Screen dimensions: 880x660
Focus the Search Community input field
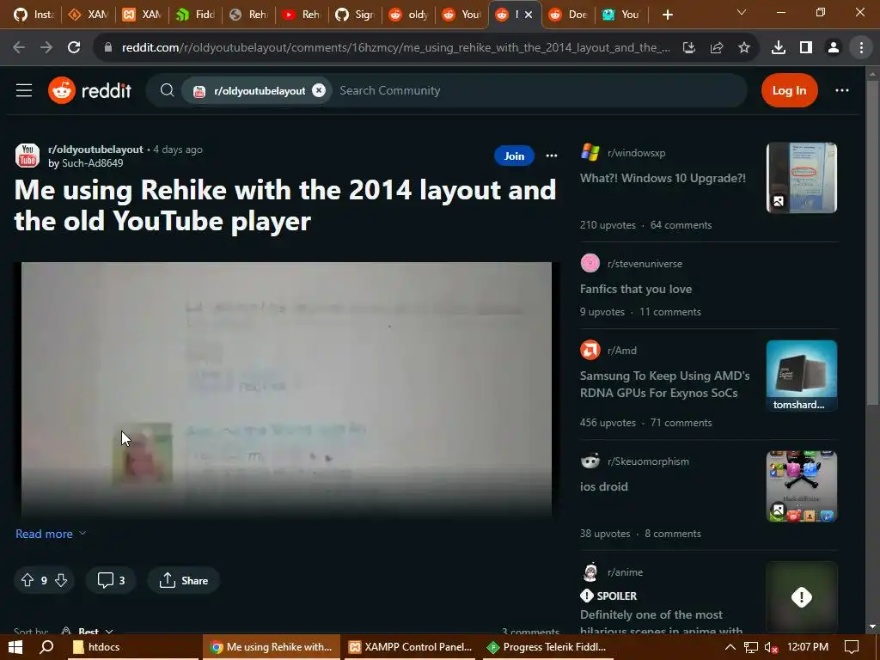click(539, 90)
